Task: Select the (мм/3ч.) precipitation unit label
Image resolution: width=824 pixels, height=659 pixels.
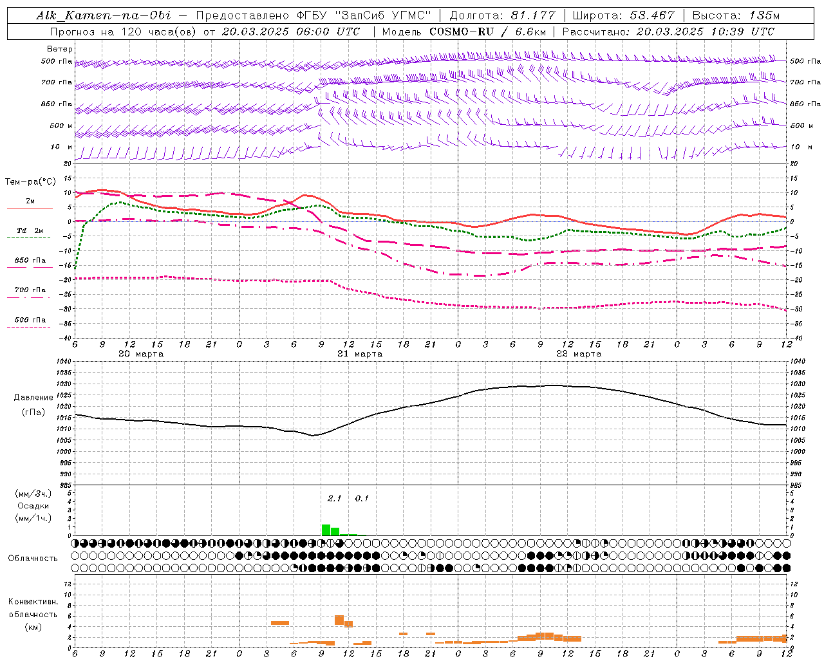Action: [x=33, y=494]
